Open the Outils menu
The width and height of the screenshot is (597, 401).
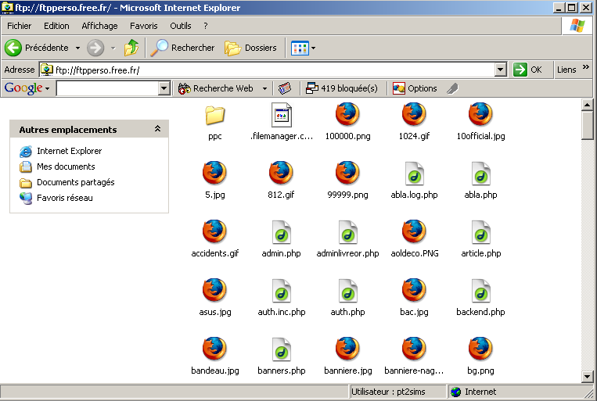tap(181, 26)
